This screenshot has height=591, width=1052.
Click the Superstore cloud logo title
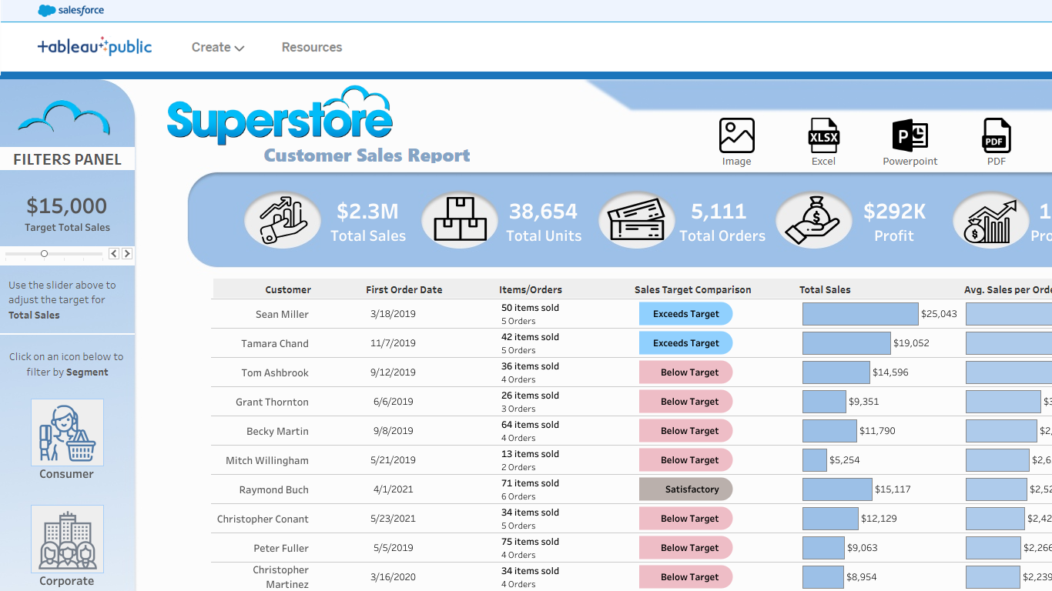pyautogui.click(x=280, y=115)
